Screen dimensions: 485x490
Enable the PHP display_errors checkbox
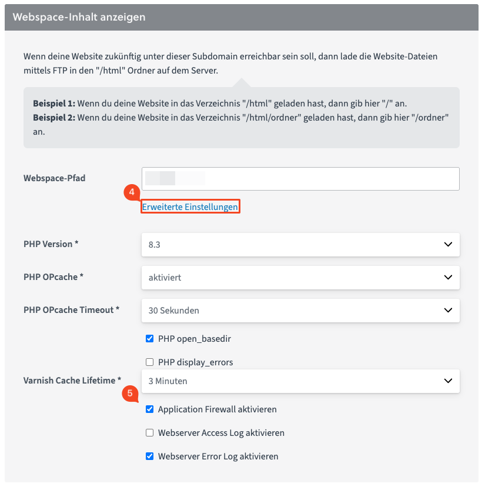pos(149,362)
